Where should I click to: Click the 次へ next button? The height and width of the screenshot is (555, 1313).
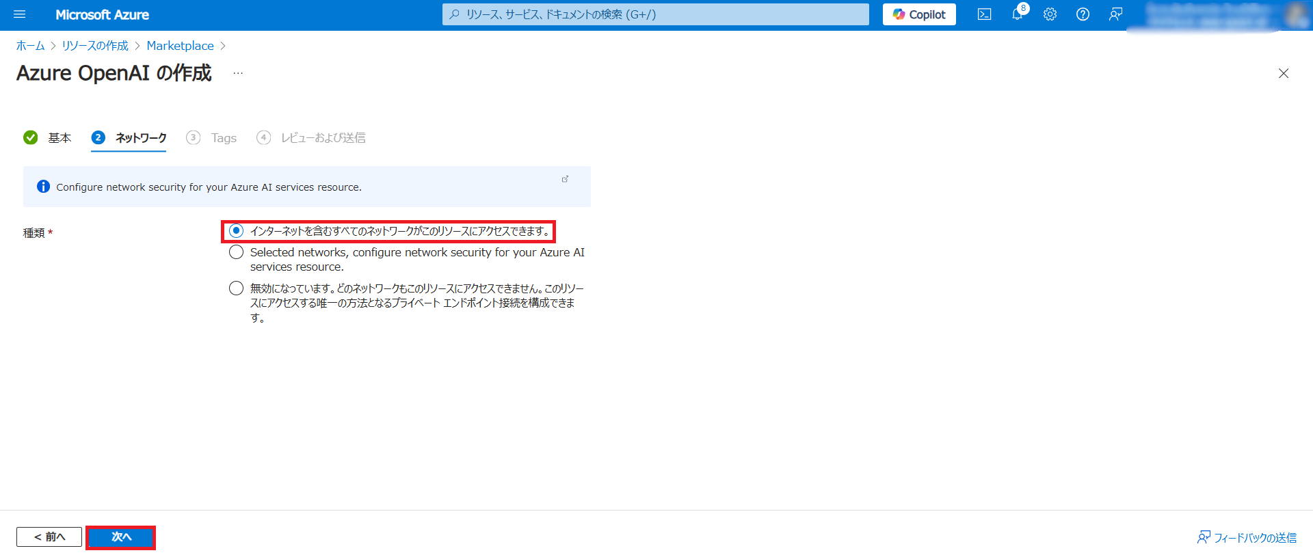pos(121,537)
